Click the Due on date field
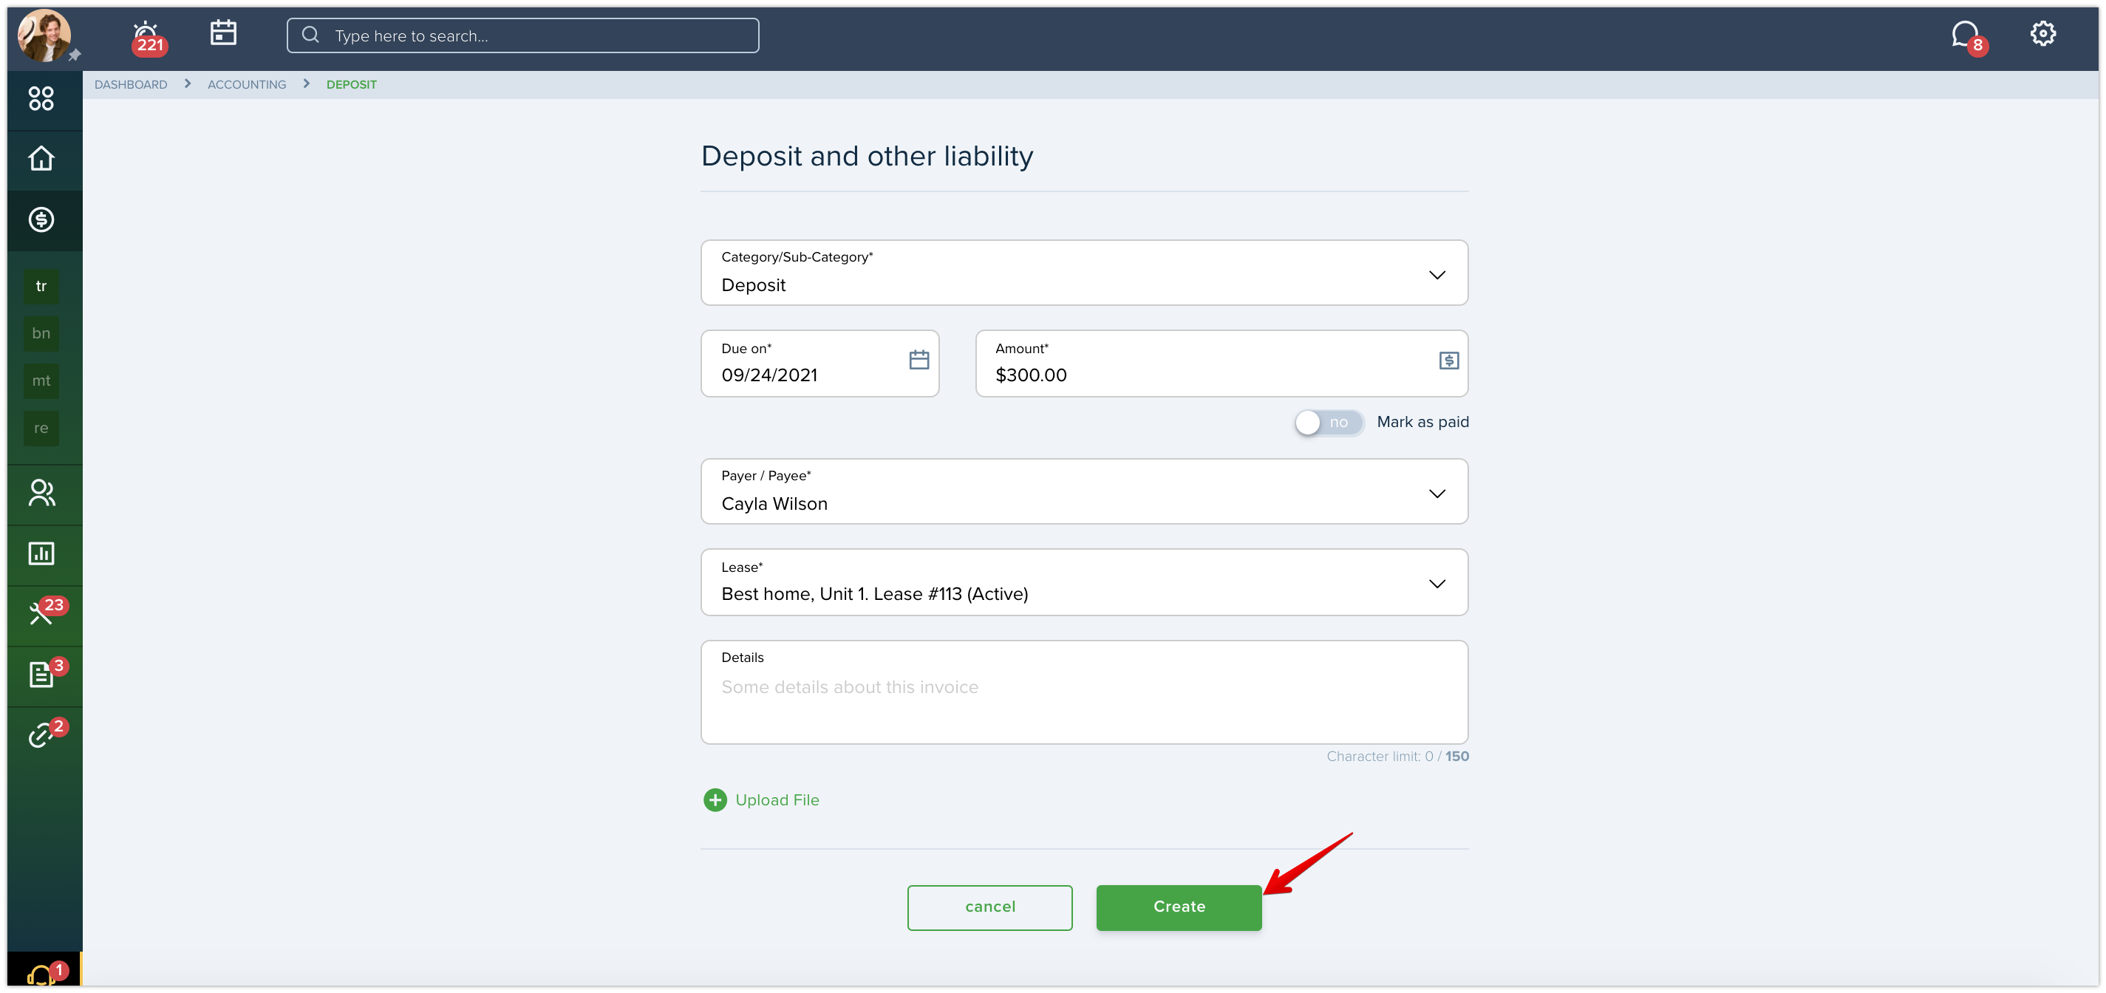Screen dimensions: 2106x993 pos(820,364)
